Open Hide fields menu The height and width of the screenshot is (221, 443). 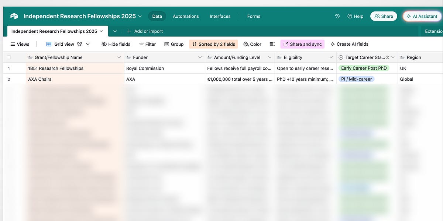coord(116,44)
